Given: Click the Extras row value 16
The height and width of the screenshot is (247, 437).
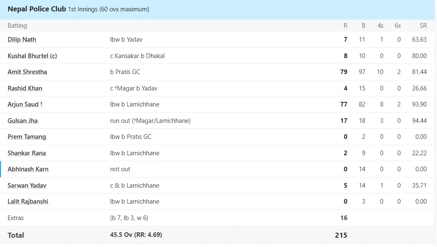Looking at the screenshot, I should pyautogui.click(x=343, y=218).
